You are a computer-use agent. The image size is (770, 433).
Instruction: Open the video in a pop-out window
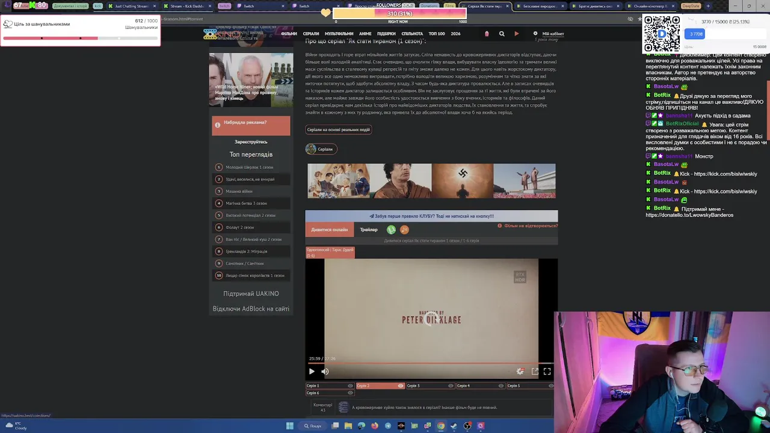(x=535, y=372)
